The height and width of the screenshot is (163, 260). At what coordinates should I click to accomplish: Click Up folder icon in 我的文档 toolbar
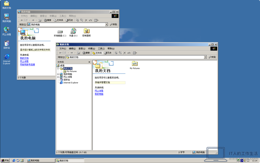(78, 53)
